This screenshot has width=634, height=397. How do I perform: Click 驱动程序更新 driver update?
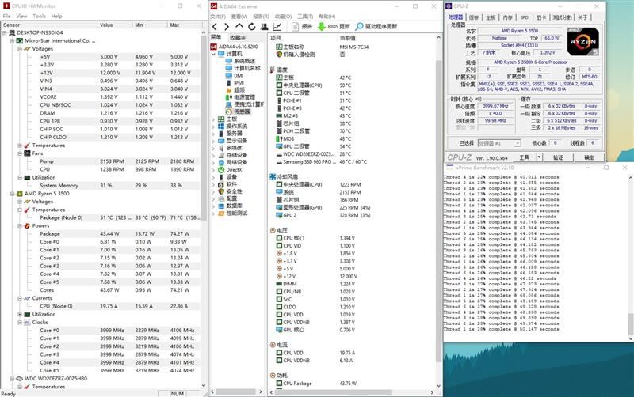click(376, 27)
